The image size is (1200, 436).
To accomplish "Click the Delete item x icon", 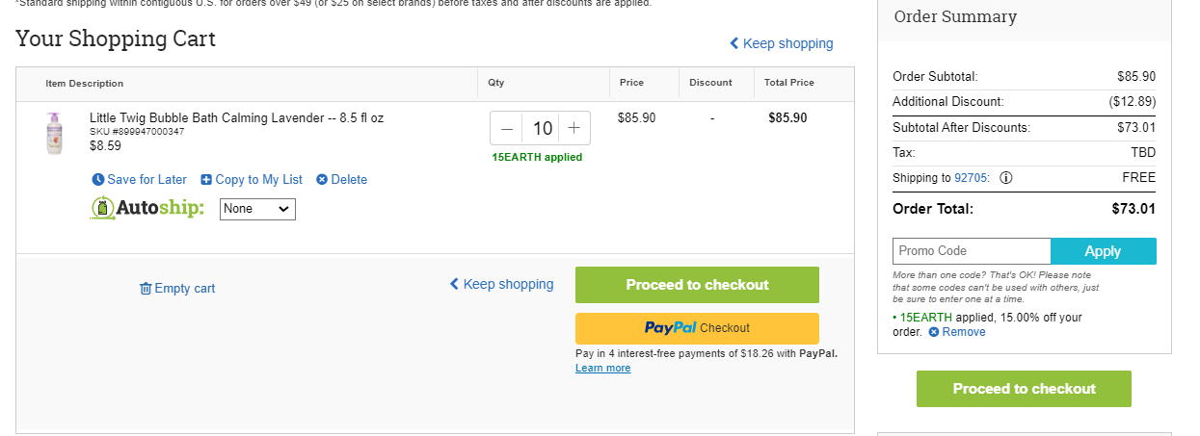I will [322, 179].
